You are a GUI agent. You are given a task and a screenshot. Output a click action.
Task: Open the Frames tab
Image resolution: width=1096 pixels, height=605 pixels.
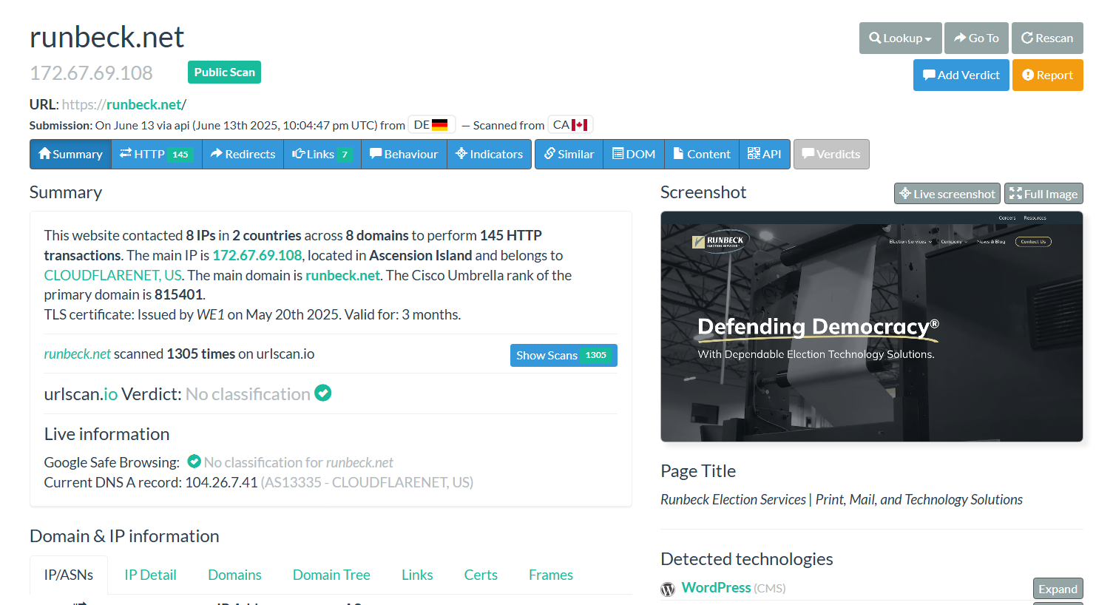[x=551, y=575]
